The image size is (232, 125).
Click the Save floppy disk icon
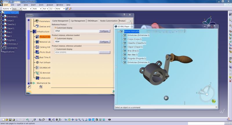click(10, 120)
